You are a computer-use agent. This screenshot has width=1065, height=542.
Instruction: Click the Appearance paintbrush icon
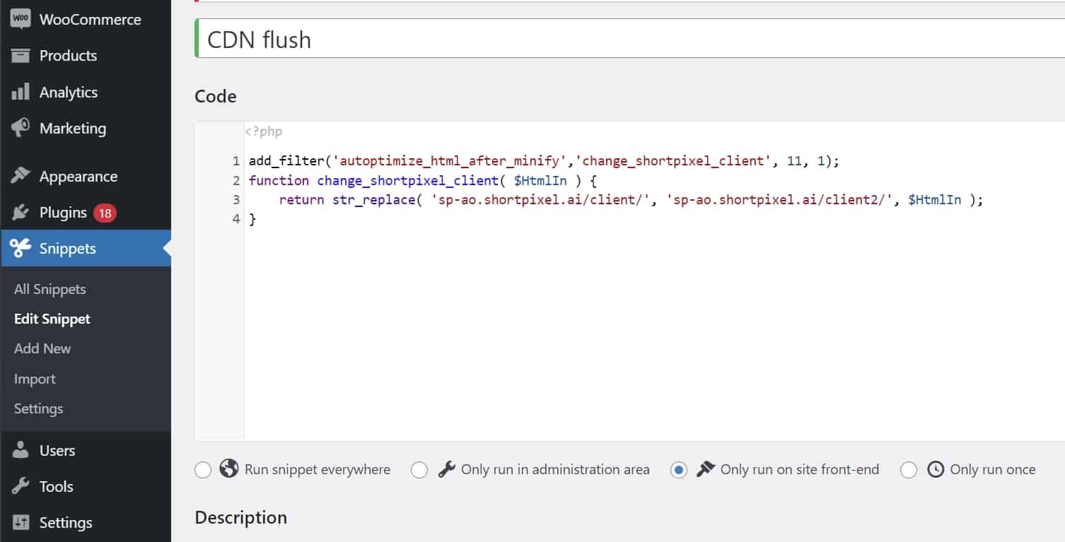(21, 176)
